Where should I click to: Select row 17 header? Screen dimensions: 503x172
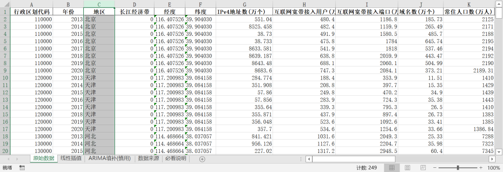pos(5,129)
